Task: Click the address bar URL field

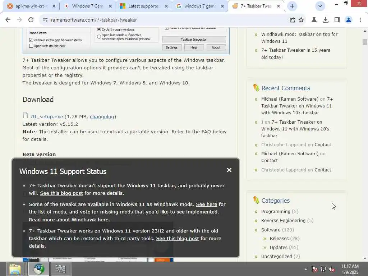Action: [164, 20]
